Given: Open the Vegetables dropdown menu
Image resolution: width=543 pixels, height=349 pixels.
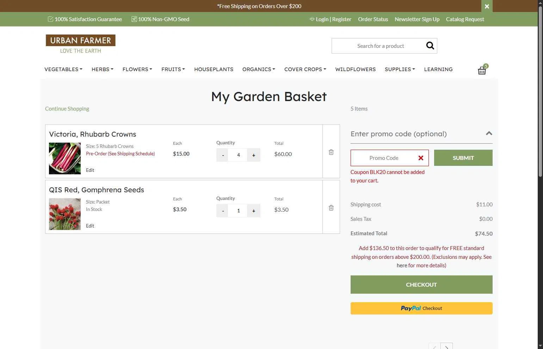Looking at the screenshot, I should tap(63, 69).
